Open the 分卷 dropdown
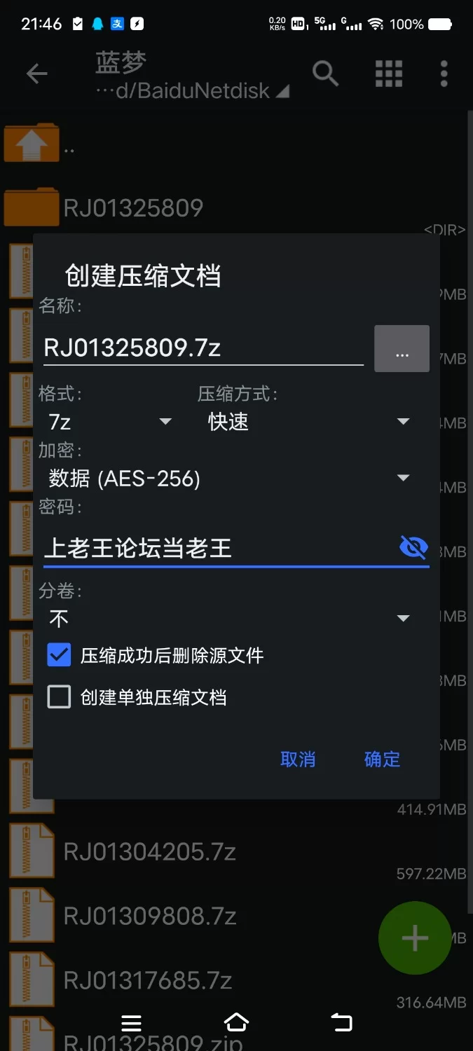Image resolution: width=473 pixels, height=1051 pixels. [228, 619]
